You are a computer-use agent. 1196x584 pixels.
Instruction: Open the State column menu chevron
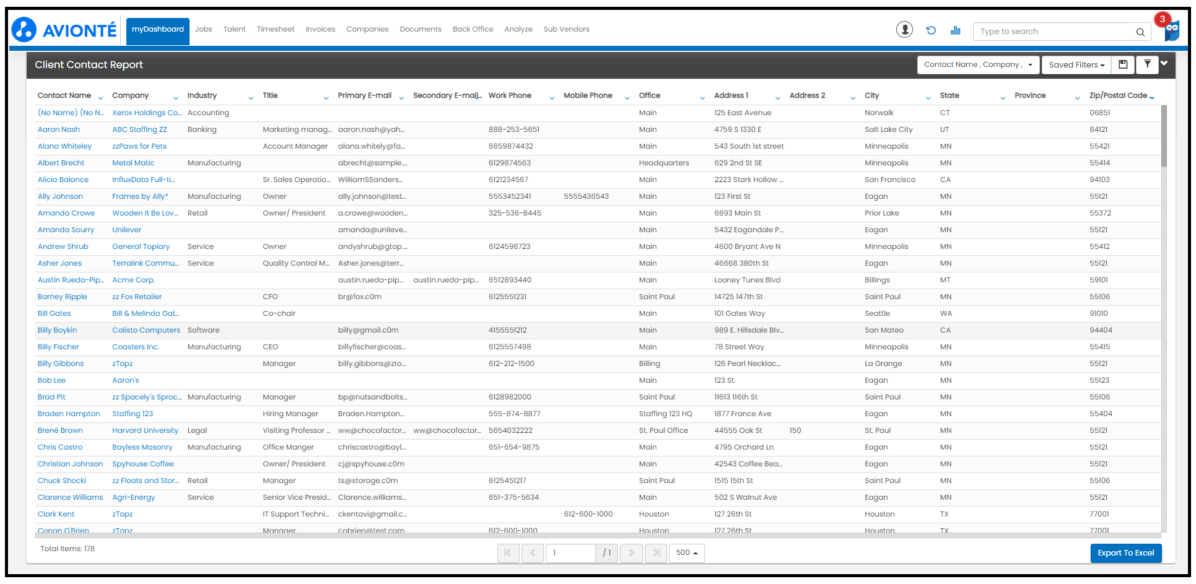(x=1003, y=98)
